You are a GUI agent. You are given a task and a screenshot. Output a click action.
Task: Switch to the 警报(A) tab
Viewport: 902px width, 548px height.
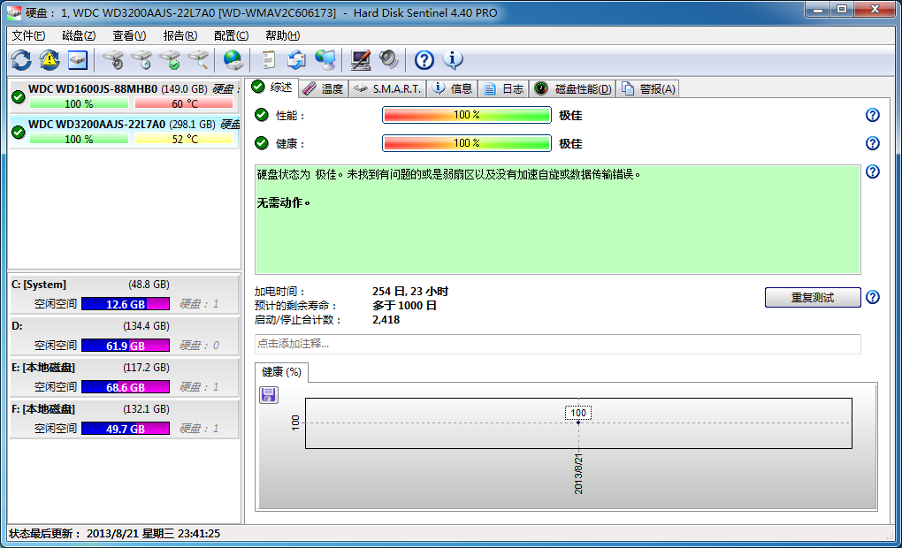click(648, 88)
